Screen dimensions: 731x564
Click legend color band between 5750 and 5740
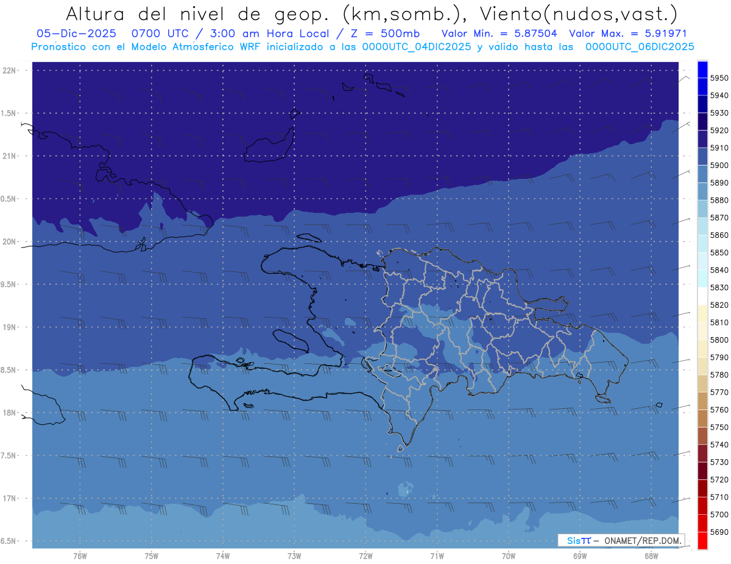pos(702,436)
